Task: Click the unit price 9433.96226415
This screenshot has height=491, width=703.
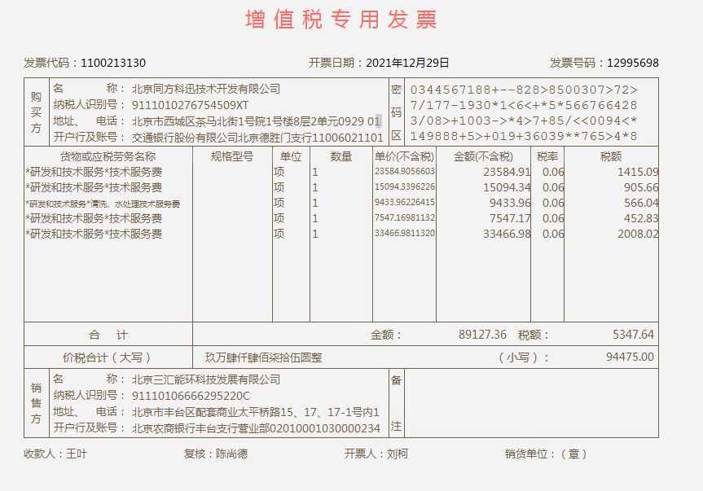Action: click(405, 203)
